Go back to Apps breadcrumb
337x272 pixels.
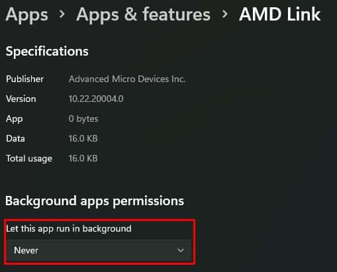click(x=26, y=15)
